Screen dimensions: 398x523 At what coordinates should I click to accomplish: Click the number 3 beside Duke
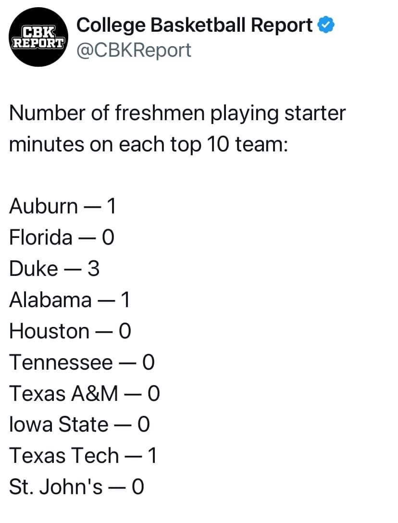[93, 269]
